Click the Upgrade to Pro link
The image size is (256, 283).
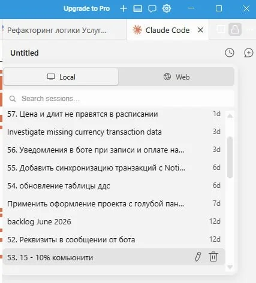coord(87,8)
